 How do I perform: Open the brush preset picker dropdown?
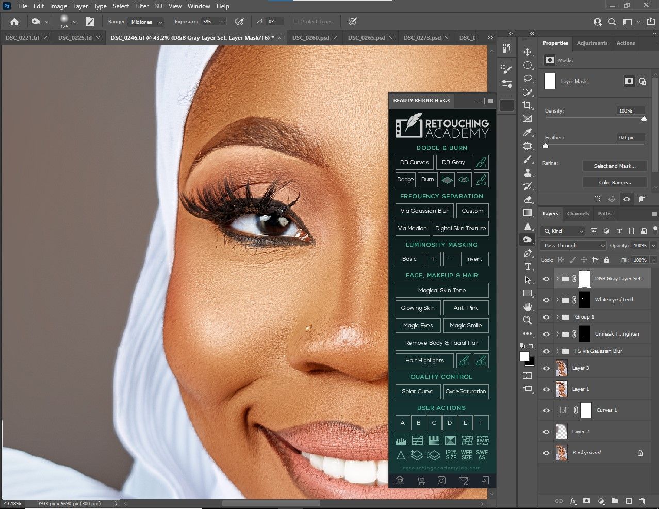[x=75, y=22]
